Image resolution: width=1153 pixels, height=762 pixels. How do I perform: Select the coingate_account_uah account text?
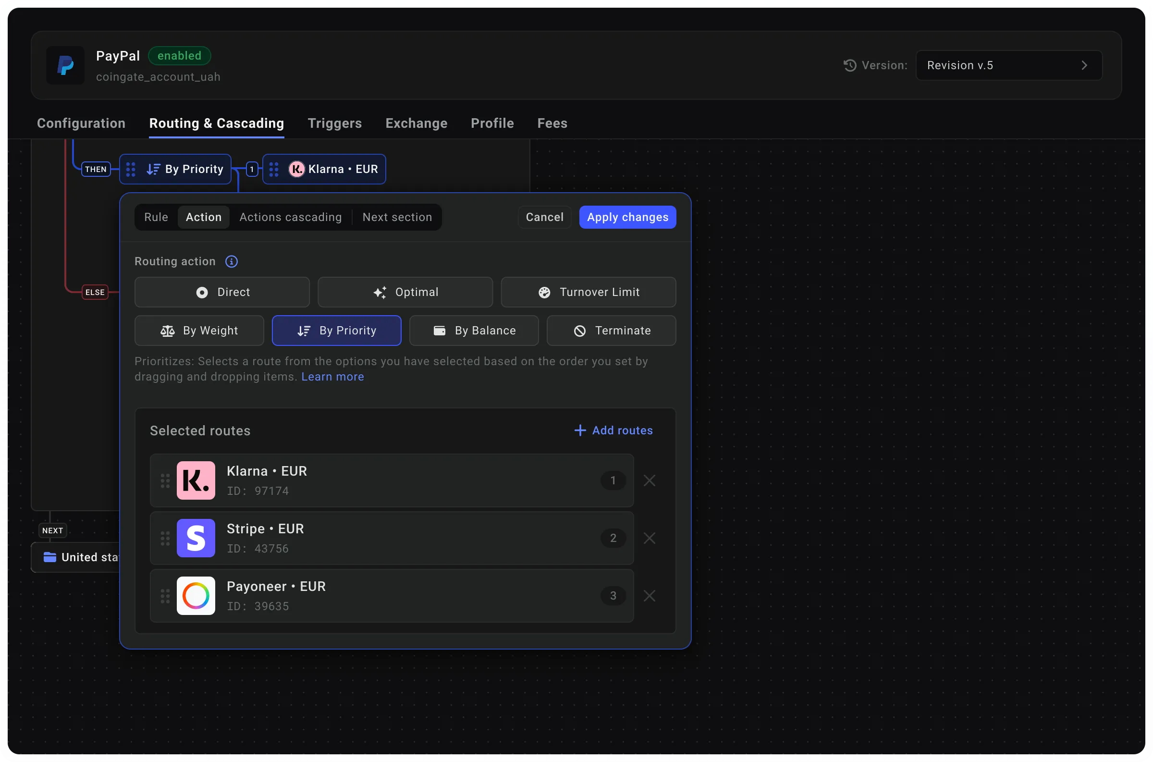point(158,77)
